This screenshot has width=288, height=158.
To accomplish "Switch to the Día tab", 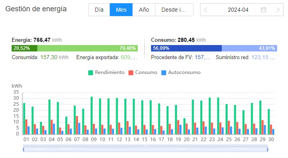I will tap(99, 10).
